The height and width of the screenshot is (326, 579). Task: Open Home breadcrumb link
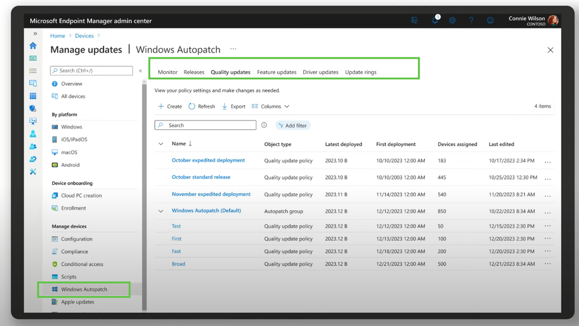click(x=57, y=36)
